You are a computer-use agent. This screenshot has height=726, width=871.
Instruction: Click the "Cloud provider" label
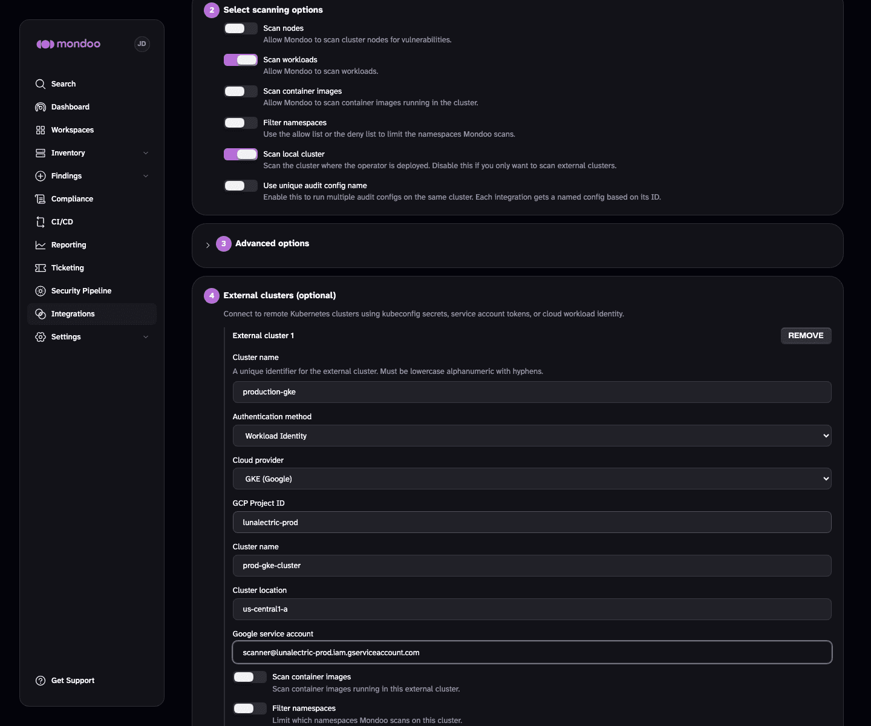click(x=258, y=460)
